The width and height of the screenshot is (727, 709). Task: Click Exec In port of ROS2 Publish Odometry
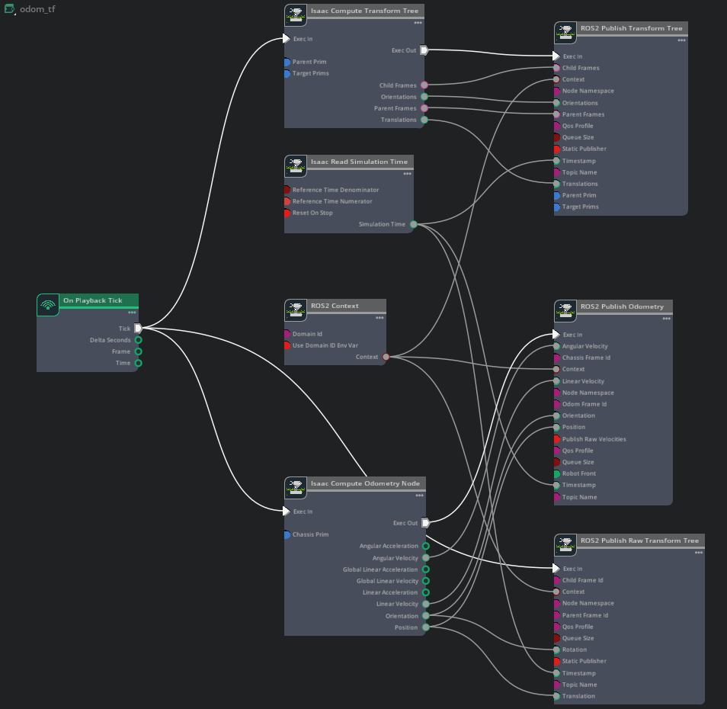pyautogui.click(x=556, y=335)
